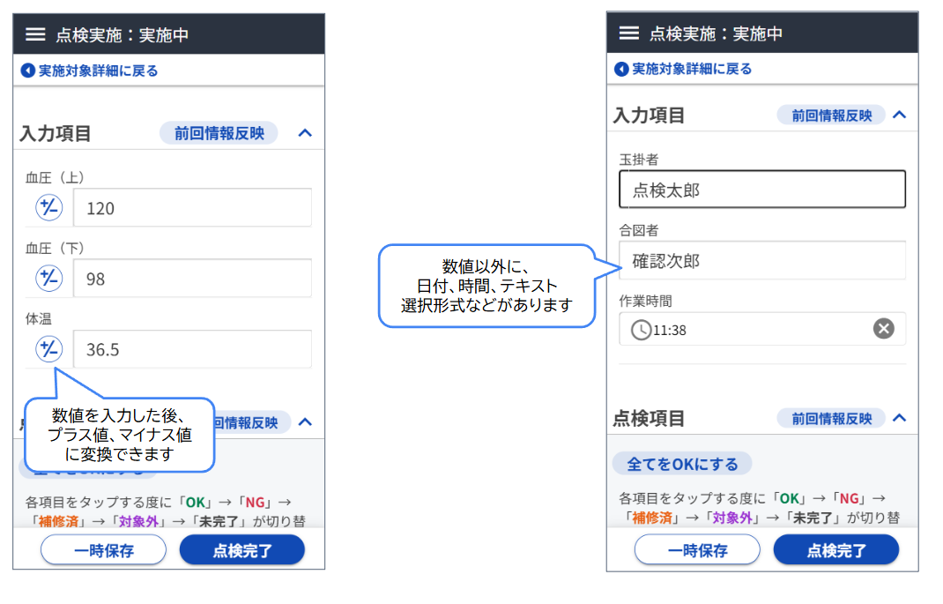Open the hamburger menu in left screen
This screenshot has width=943, height=604.
(35, 34)
